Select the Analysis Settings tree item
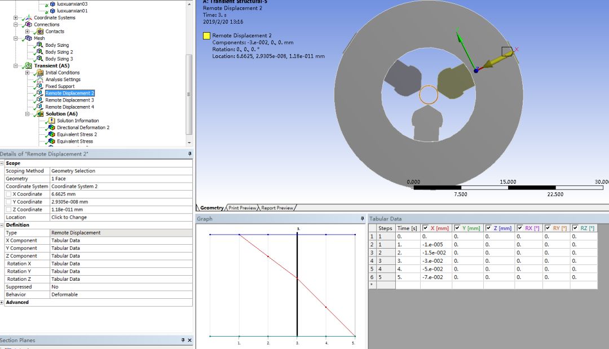Viewport: 609px width, 349px height. 63,79
